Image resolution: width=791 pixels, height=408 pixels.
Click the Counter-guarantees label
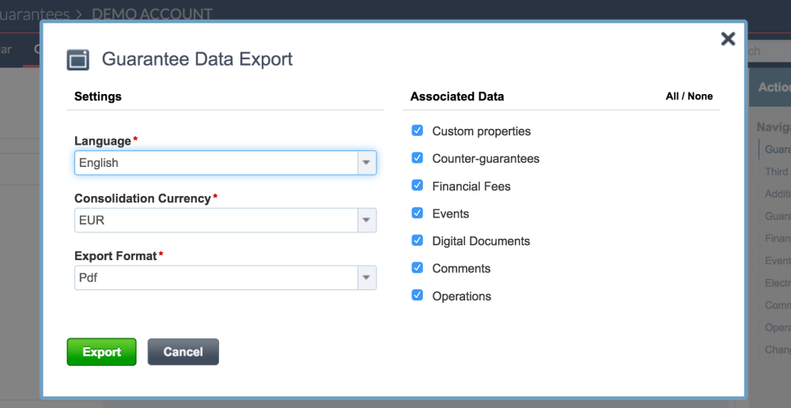point(486,158)
